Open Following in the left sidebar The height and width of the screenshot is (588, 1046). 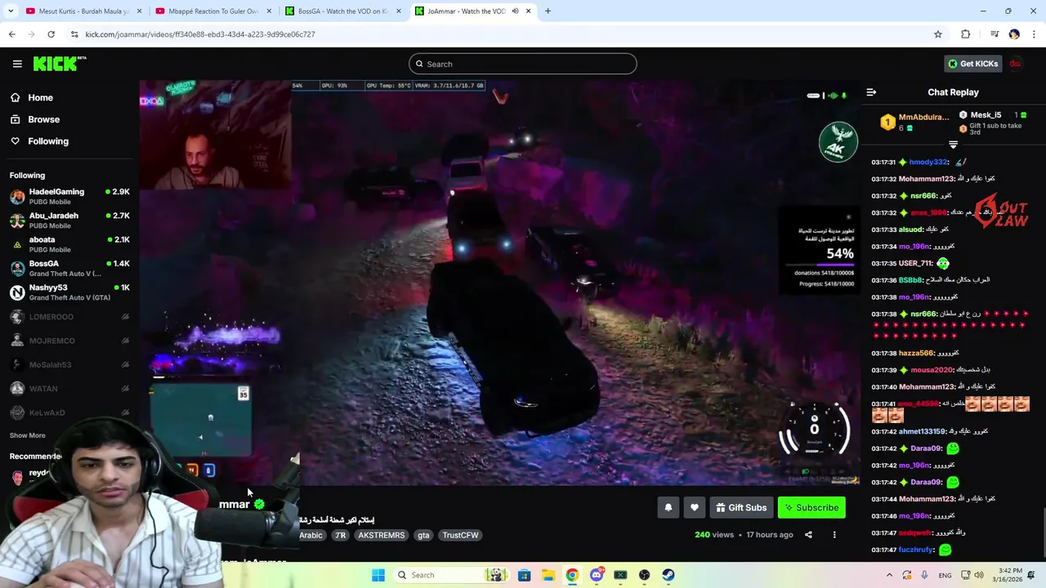coord(48,141)
